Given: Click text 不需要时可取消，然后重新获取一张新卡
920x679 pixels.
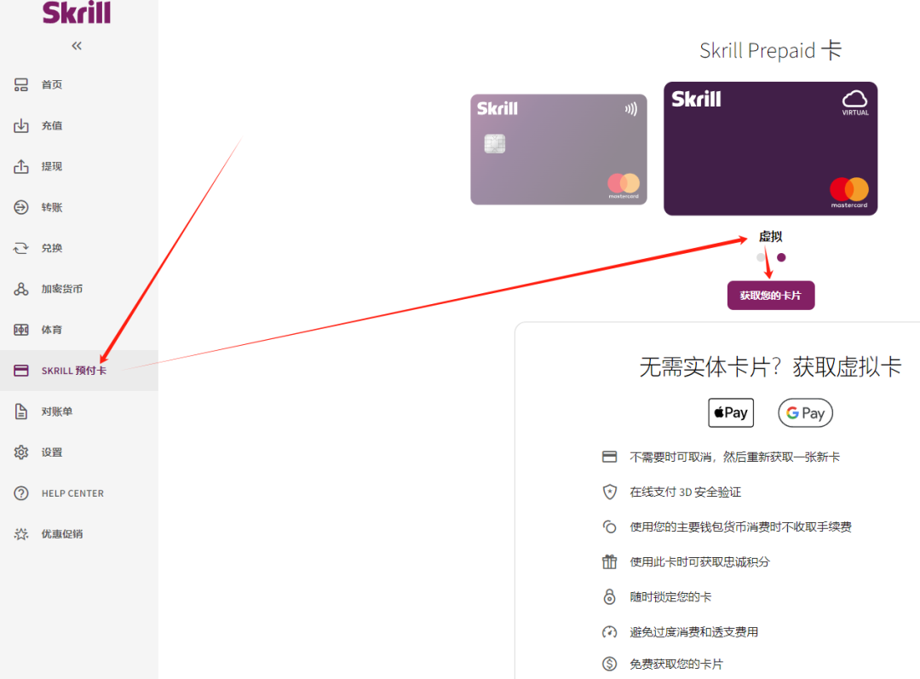Looking at the screenshot, I should click(734, 457).
